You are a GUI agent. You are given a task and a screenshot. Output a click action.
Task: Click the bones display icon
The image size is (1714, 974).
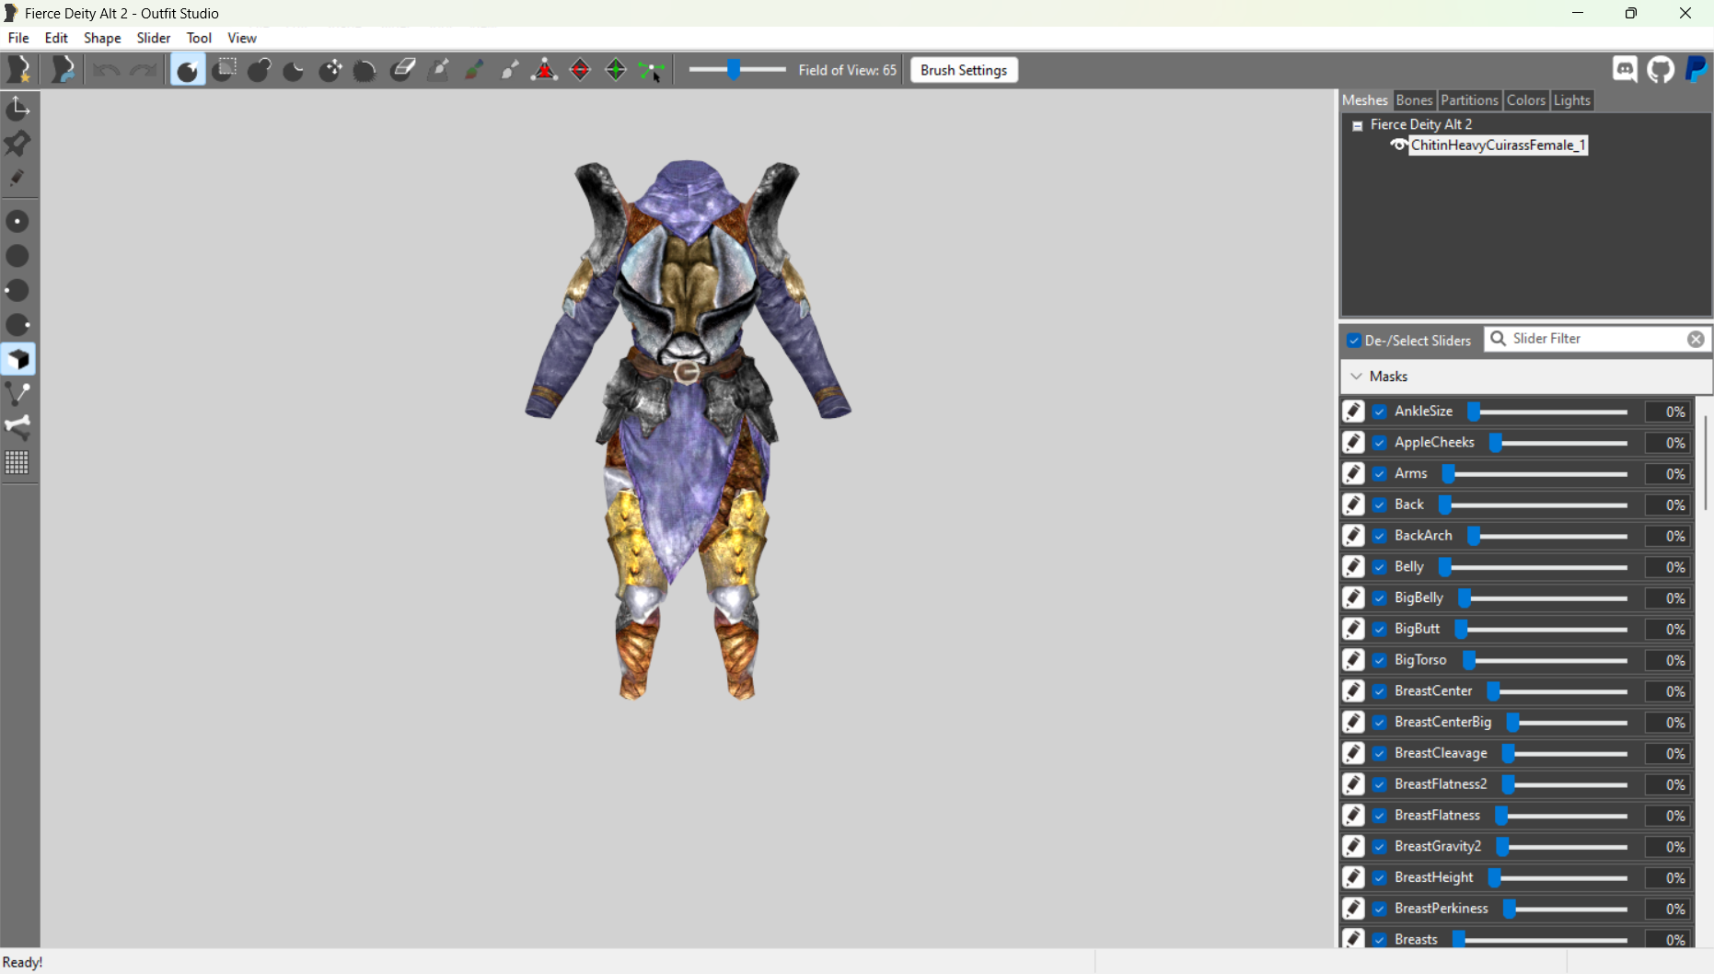[x=18, y=428]
